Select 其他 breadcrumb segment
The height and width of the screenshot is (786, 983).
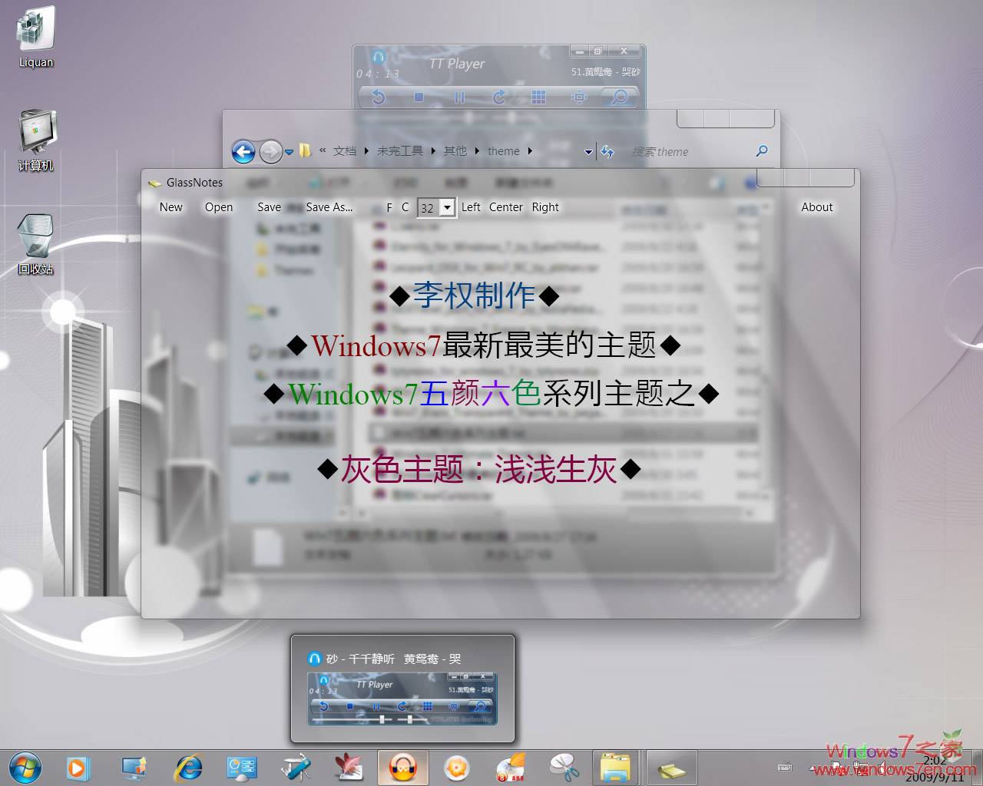pyautogui.click(x=455, y=151)
